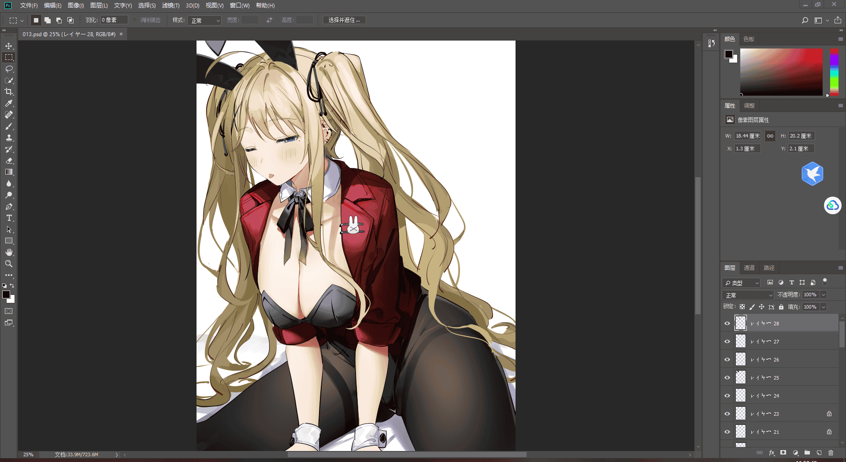Select the Pen tool
Viewport: 846px width, 462px height.
pyautogui.click(x=9, y=206)
